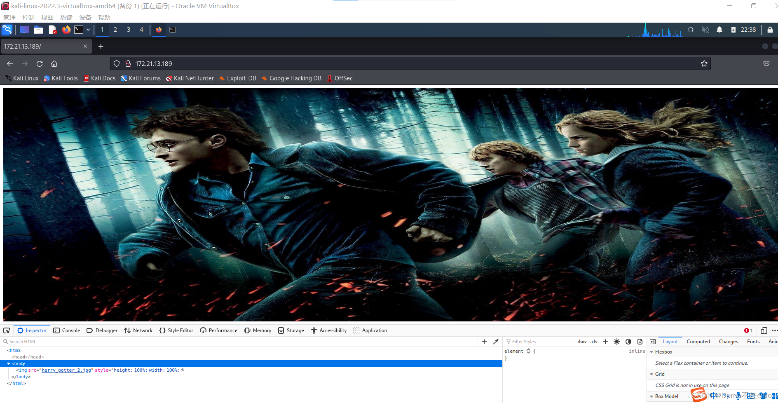Toggle dark color scheme simulation
The height and width of the screenshot is (403, 778).
click(628, 342)
